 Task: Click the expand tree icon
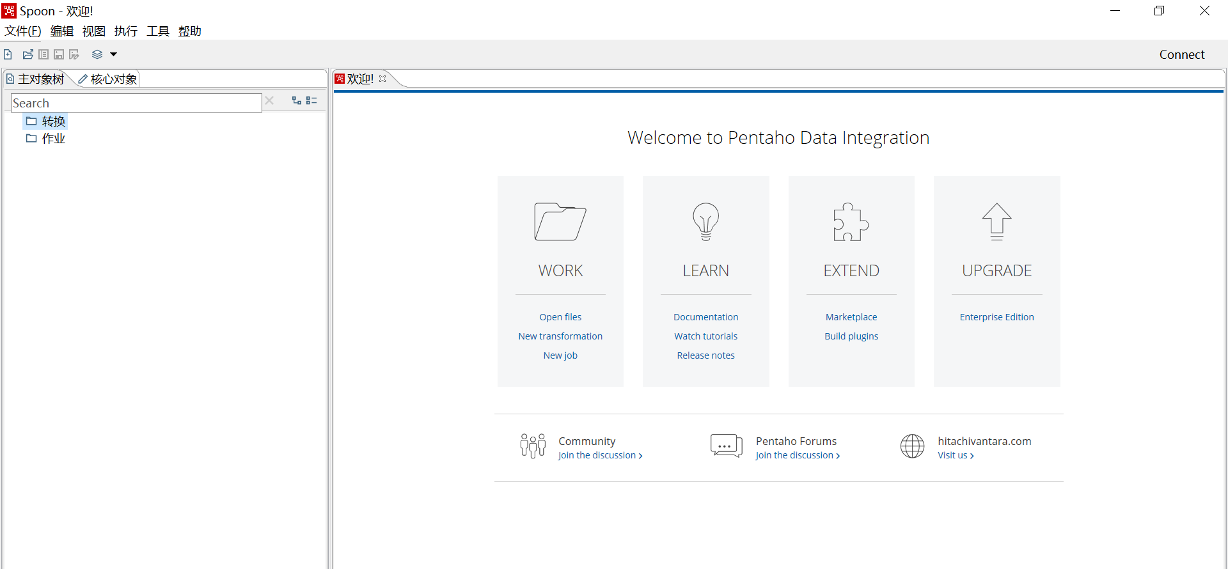click(297, 100)
